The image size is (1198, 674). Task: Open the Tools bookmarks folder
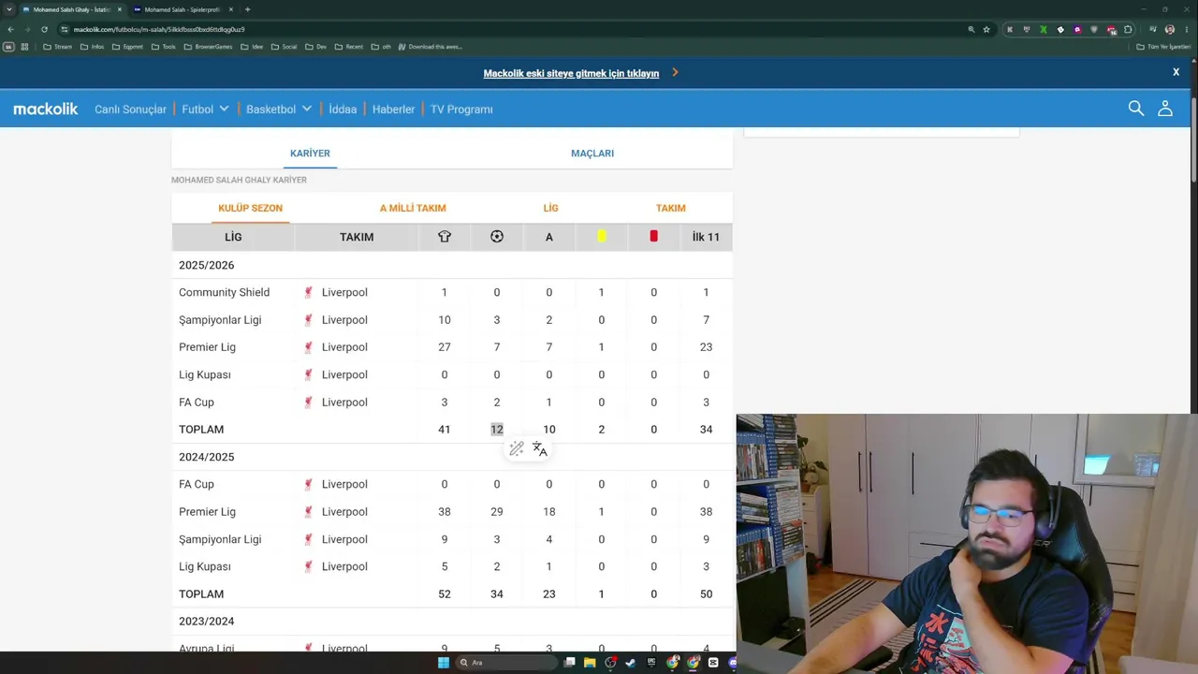coord(163,47)
